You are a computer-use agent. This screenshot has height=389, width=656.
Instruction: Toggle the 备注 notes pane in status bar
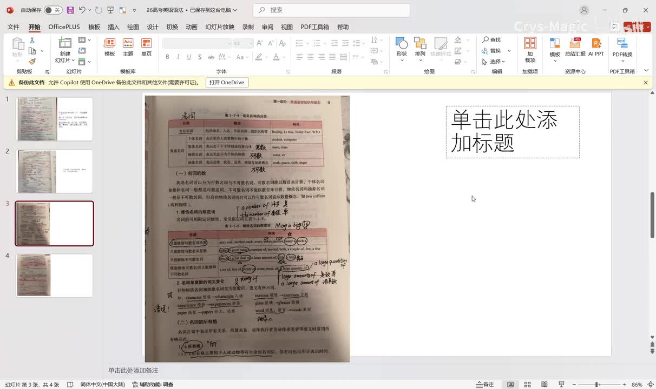[485, 385]
